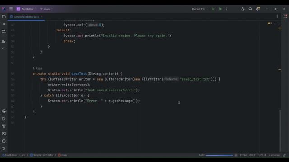
Task: Open Search Everywhere magnifier
Action: [x=250, y=9]
